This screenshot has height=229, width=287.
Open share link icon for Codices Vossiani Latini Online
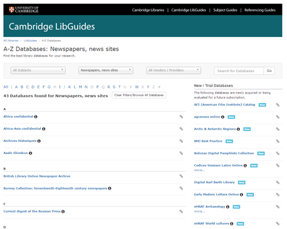click(277, 165)
